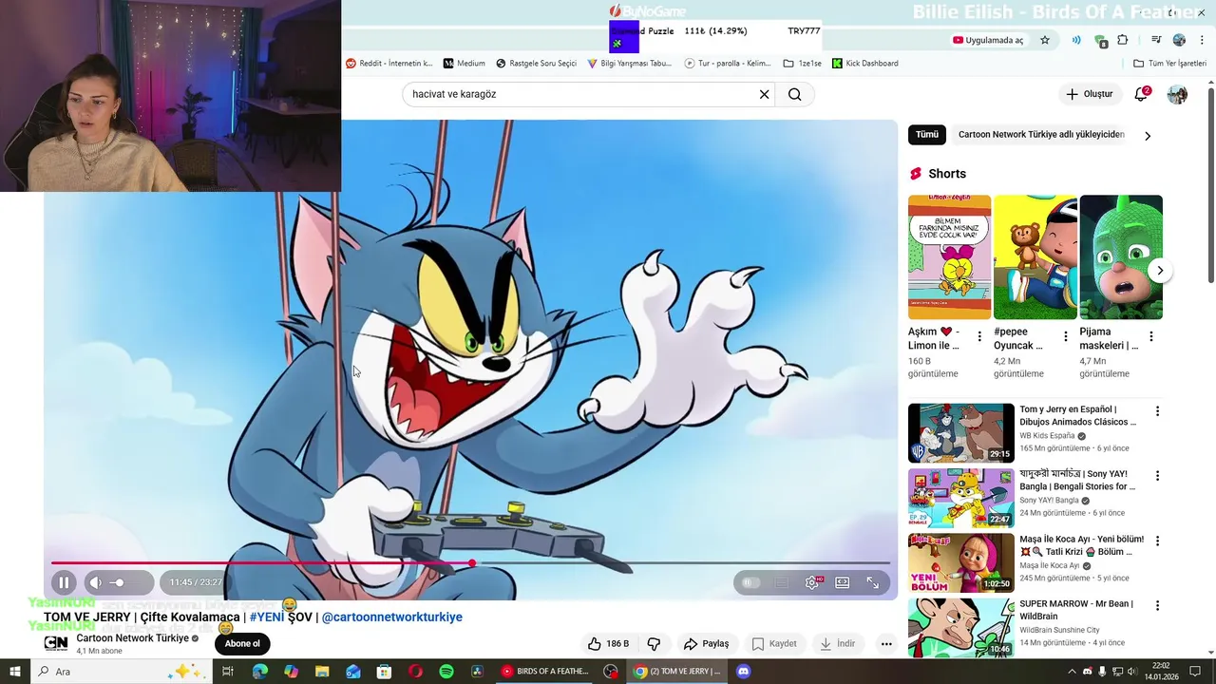This screenshot has width=1216, height=684.
Task: Open the Bilgi Yarışması Tabu bookmark
Action: [x=630, y=64]
